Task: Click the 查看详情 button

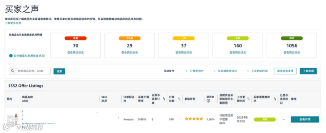Action: pyautogui.click(x=305, y=119)
